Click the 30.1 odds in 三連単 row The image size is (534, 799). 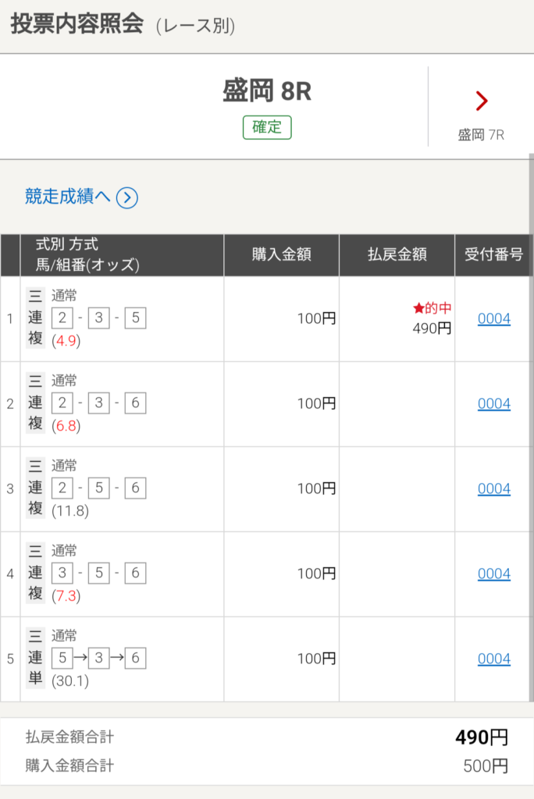point(70,681)
